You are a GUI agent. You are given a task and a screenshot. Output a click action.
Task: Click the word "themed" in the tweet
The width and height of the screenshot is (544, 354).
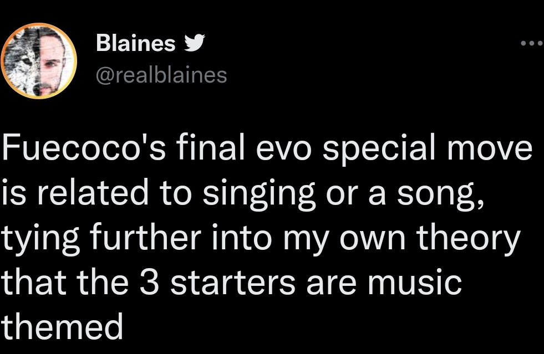click(62, 326)
